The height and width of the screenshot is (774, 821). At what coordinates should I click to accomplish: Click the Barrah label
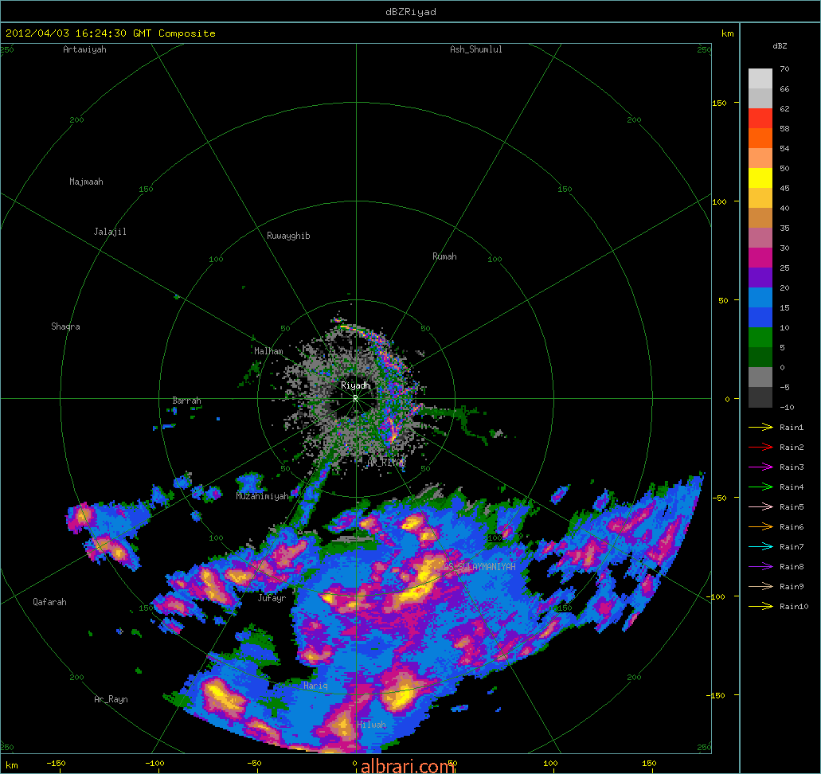click(x=187, y=400)
